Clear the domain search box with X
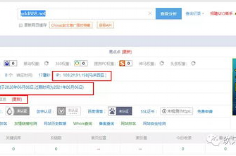The width and height of the screenshot is (236, 156). point(150,13)
